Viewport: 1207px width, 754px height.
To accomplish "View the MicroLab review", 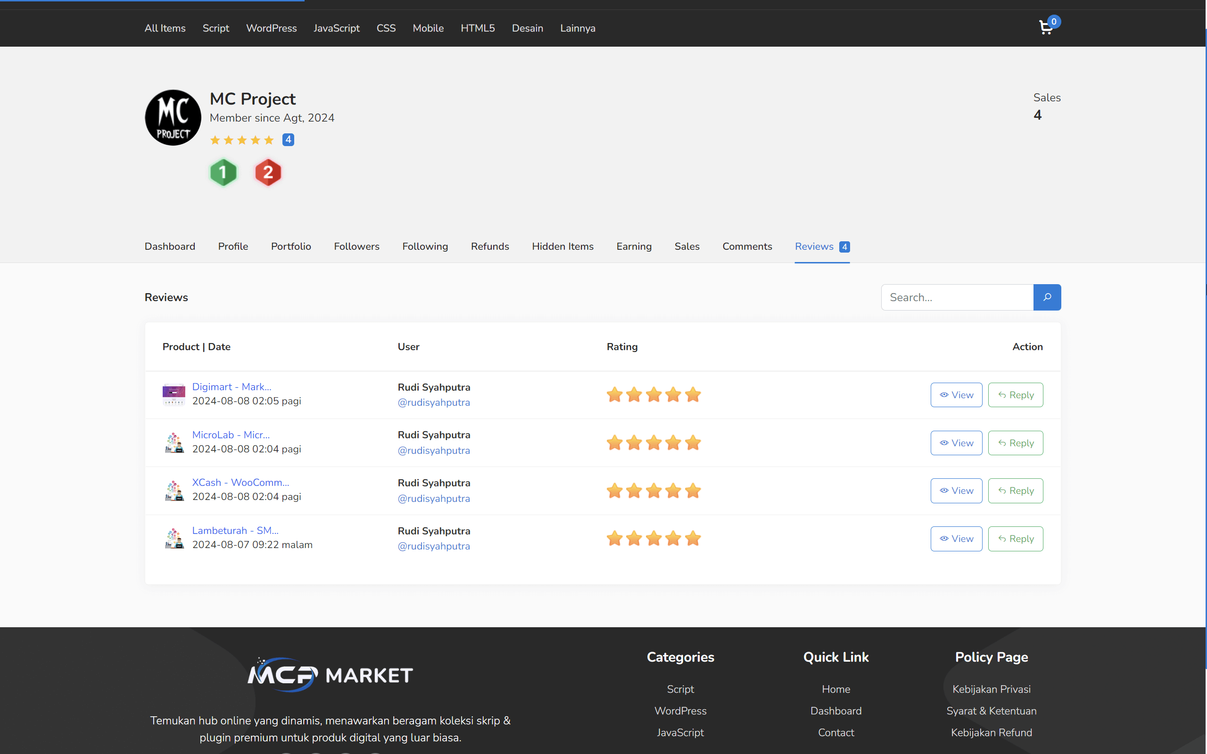I will tap(956, 443).
